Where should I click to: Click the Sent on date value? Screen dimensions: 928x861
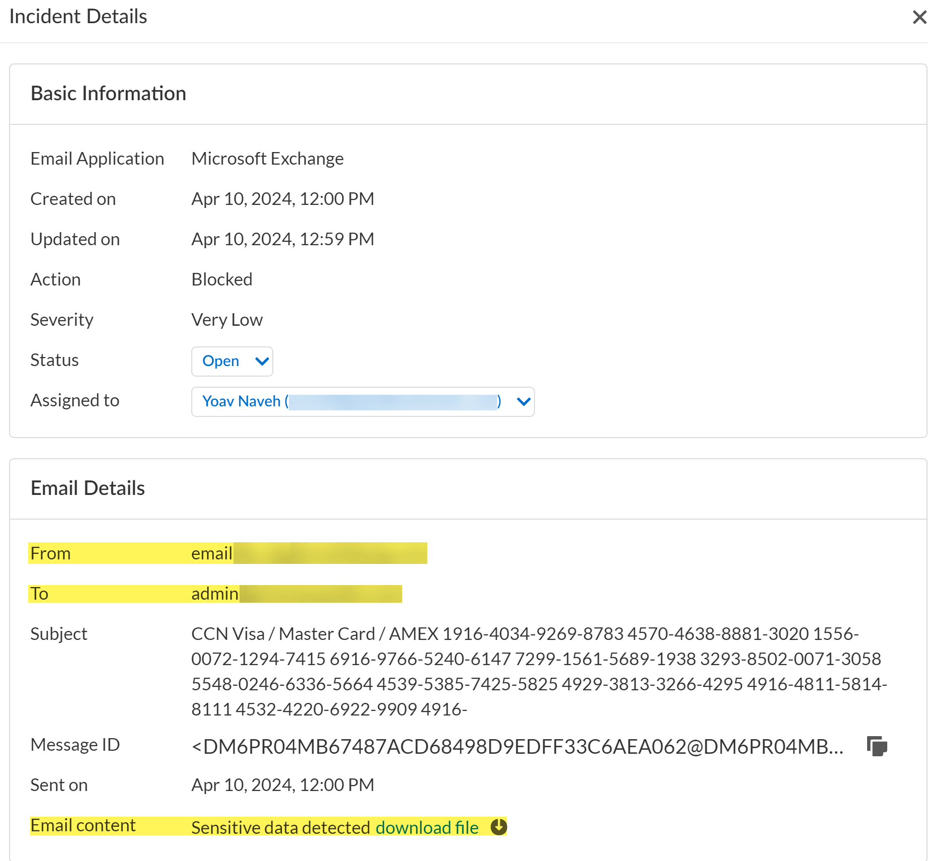coord(282,785)
